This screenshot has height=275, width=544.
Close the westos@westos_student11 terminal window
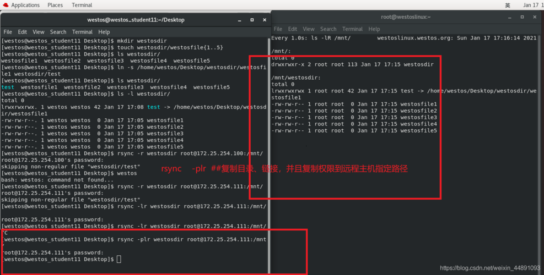click(265, 20)
